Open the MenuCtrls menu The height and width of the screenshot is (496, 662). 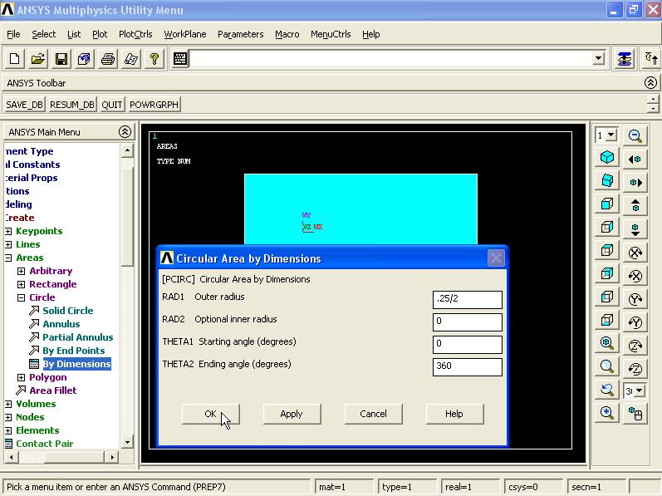coord(331,34)
